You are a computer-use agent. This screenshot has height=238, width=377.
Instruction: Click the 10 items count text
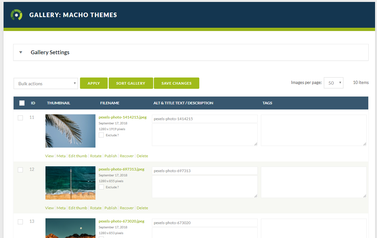click(x=361, y=83)
